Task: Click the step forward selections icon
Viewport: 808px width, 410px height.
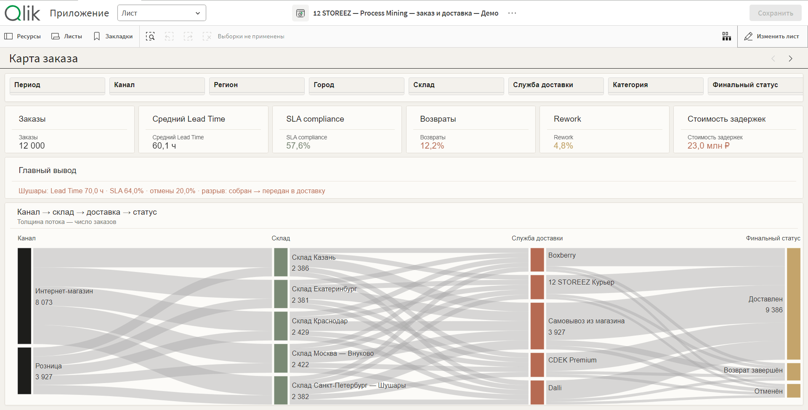Action: coord(188,37)
